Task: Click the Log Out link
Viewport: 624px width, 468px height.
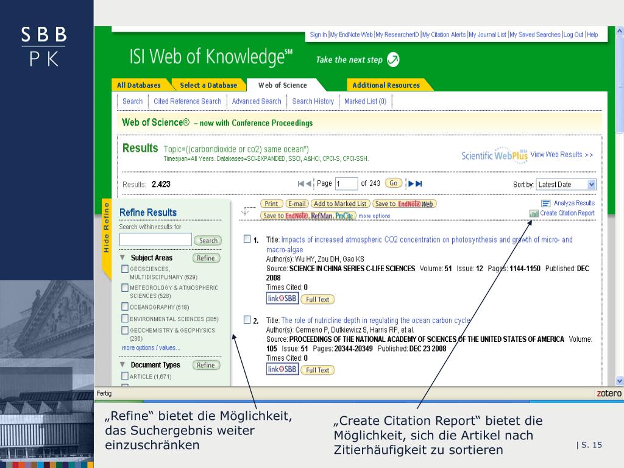Action: pyautogui.click(x=573, y=35)
